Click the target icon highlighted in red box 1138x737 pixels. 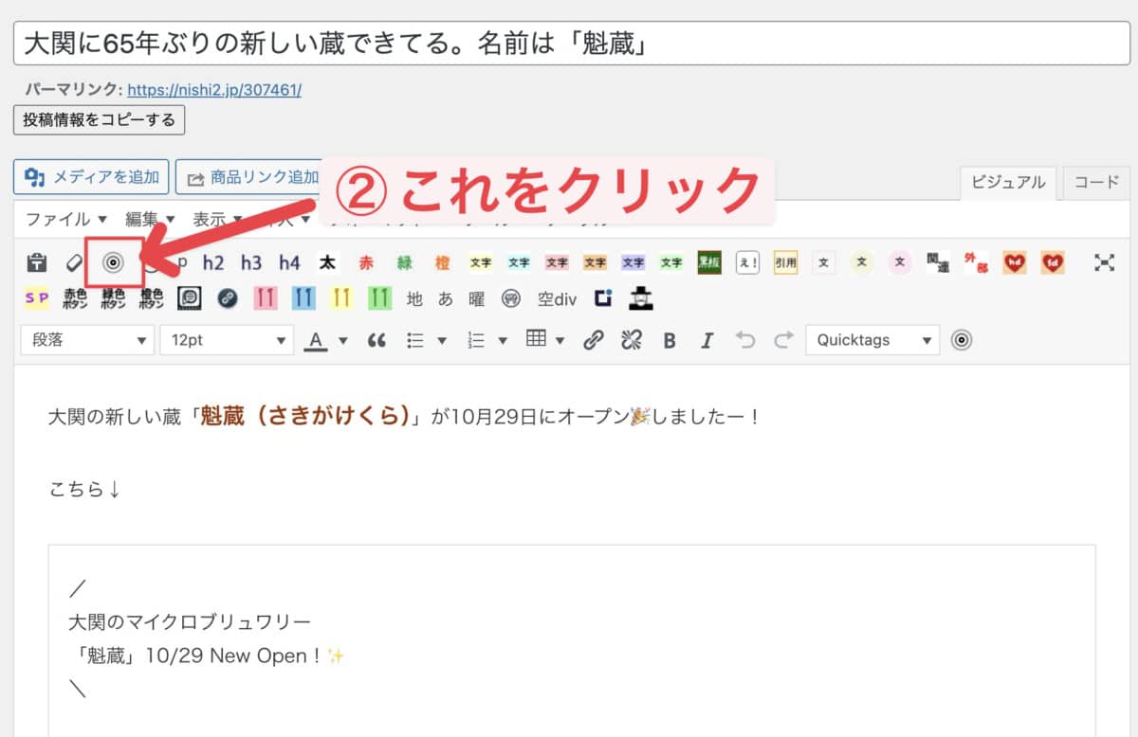[113, 262]
